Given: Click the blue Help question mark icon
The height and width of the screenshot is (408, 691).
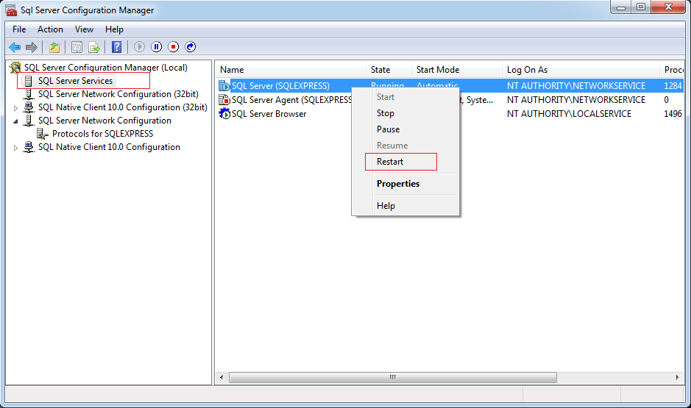Looking at the screenshot, I should pyautogui.click(x=116, y=47).
